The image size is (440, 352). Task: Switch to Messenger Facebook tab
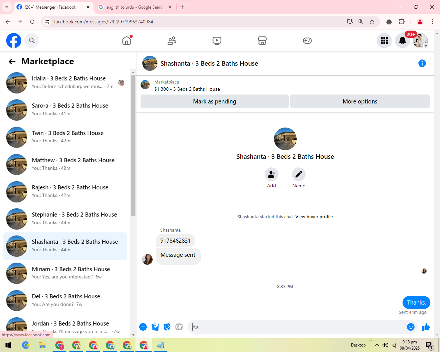(x=53, y=7)
